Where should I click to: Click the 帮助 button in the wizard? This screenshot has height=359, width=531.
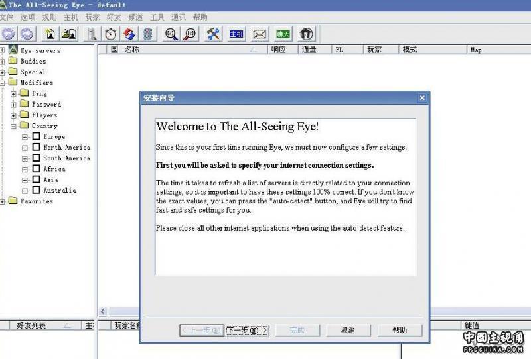pyautogui.click(x=400, y=330)
